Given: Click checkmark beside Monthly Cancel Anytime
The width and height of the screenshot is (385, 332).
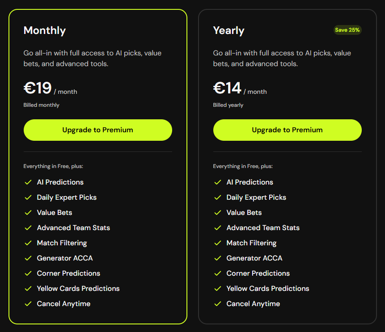Looking at the screenshot, I should 28,304.
